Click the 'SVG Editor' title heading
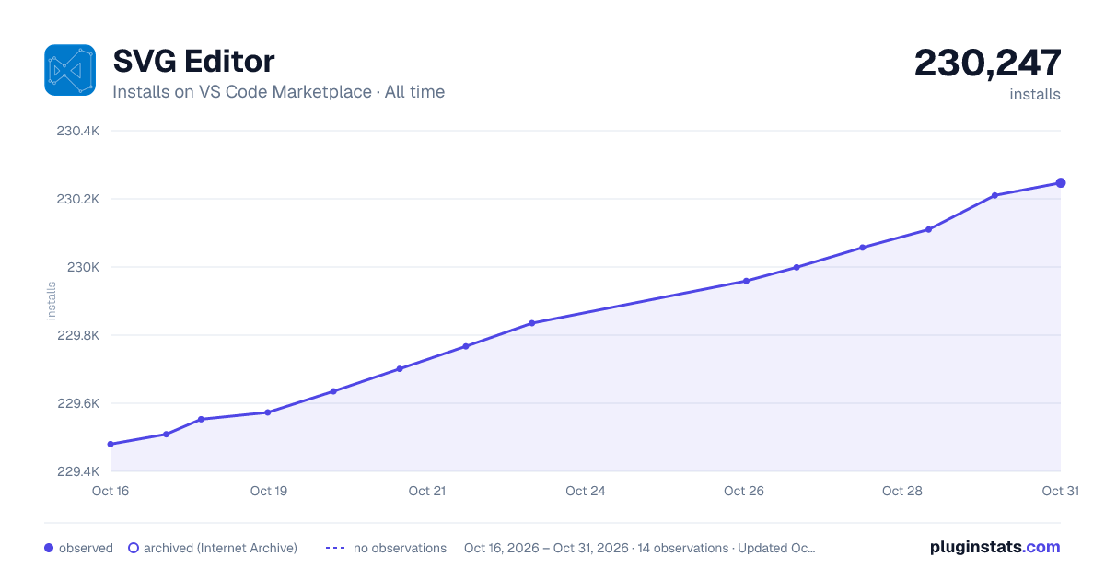Image resolution: width=1105 pixels, height=580 pixels. click(x=193, y=62)
